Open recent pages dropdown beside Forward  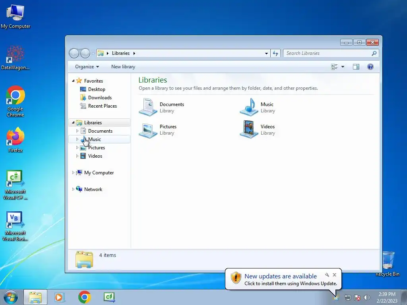pos(93,54)
